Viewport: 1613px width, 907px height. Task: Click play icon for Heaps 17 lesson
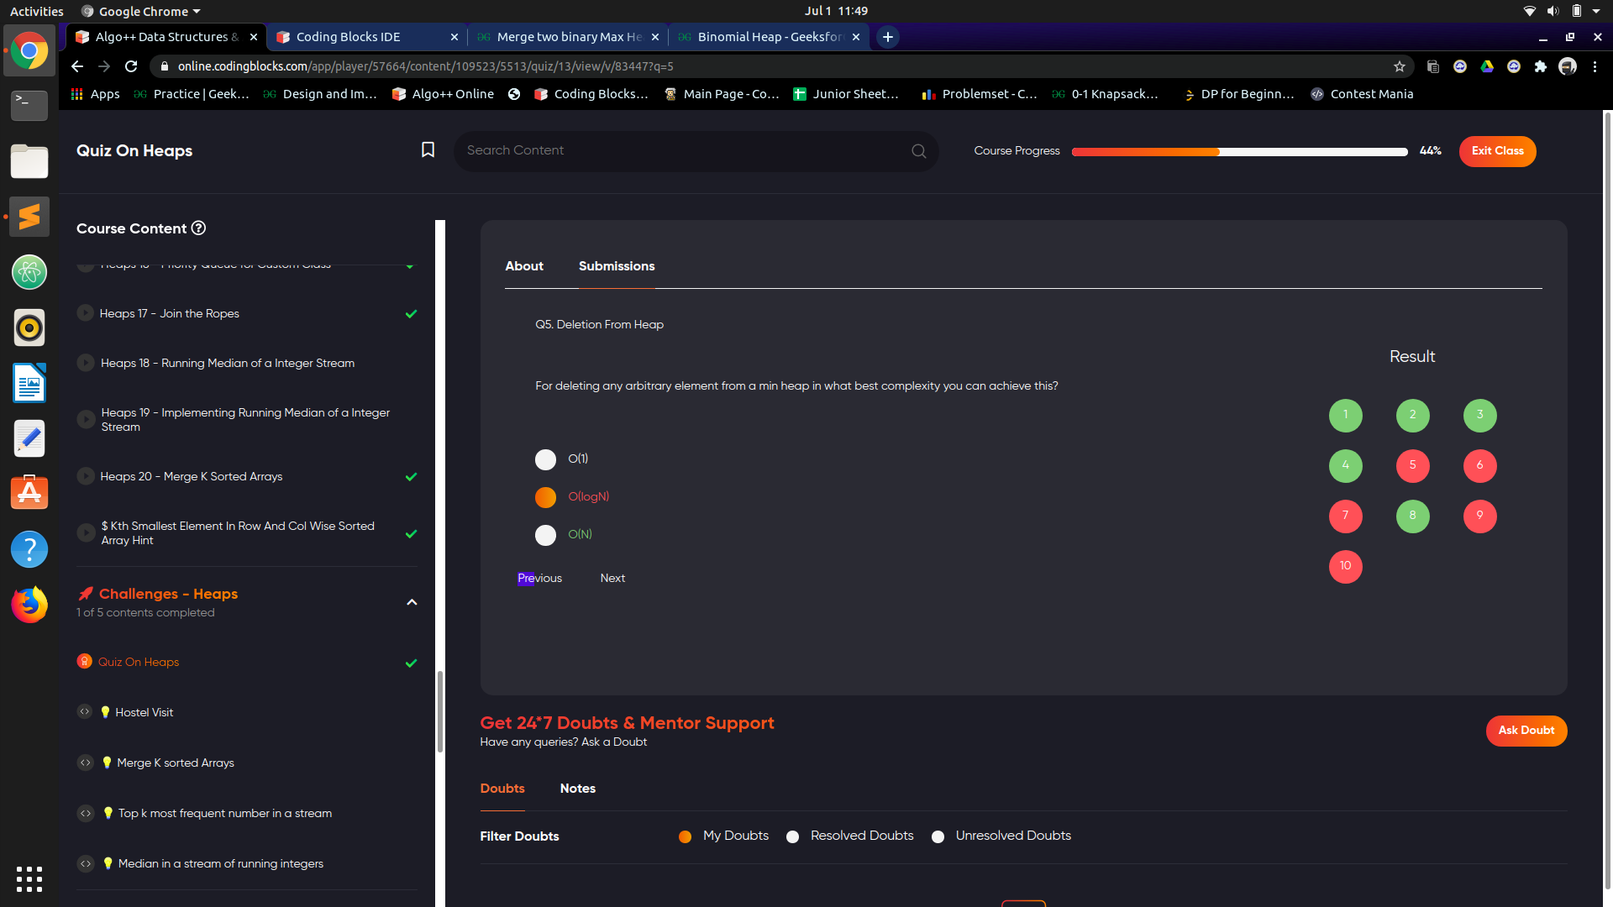(x=85, y=313)
